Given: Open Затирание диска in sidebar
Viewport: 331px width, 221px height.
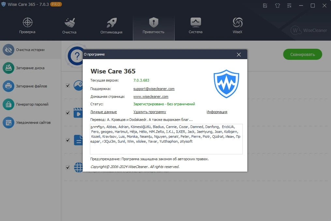Looking at the screenshot, I should click(30, 68).
